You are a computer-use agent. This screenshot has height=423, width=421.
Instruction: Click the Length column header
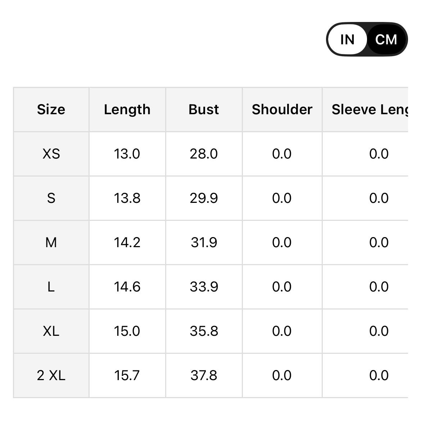[x=127, y=109]
